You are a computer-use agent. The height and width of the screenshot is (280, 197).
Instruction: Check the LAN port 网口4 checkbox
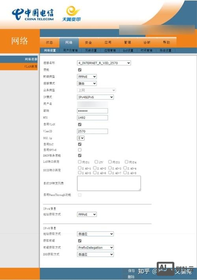pos(126,162)
